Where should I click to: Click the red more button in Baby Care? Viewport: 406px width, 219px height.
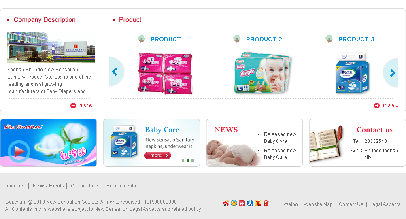[x=157, y=155]
